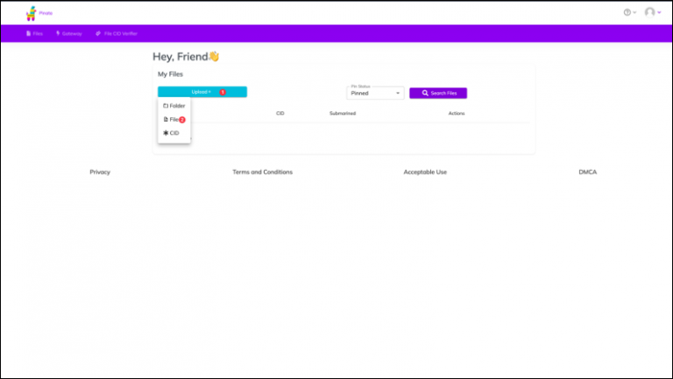The height and width of the screenshot is (379, 673).
Task: Click the Upload button
Action: point(202,92)
